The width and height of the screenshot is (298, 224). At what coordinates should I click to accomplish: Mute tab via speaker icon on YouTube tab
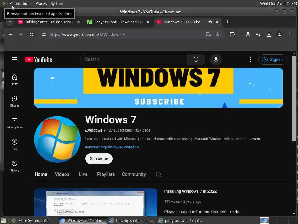click(x=210, y=22)
